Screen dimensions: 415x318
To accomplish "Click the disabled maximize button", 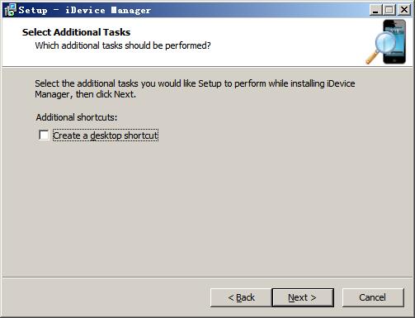I will click(x=389, y=10).
